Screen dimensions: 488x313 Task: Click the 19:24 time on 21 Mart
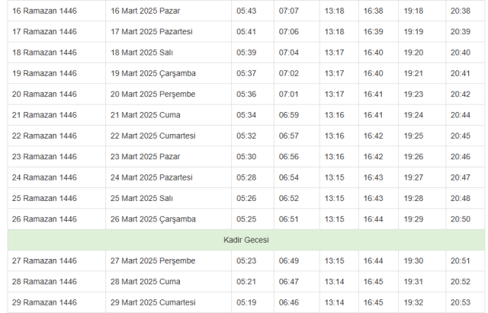click(x=413, y=115)
